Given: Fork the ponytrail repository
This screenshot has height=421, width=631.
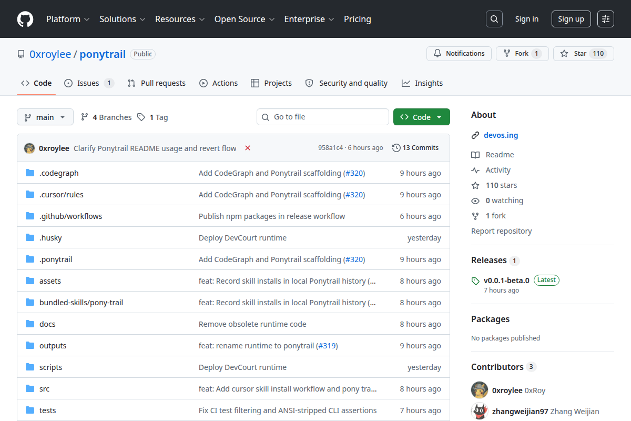Looking at the screenshot, I should [522, 54].
